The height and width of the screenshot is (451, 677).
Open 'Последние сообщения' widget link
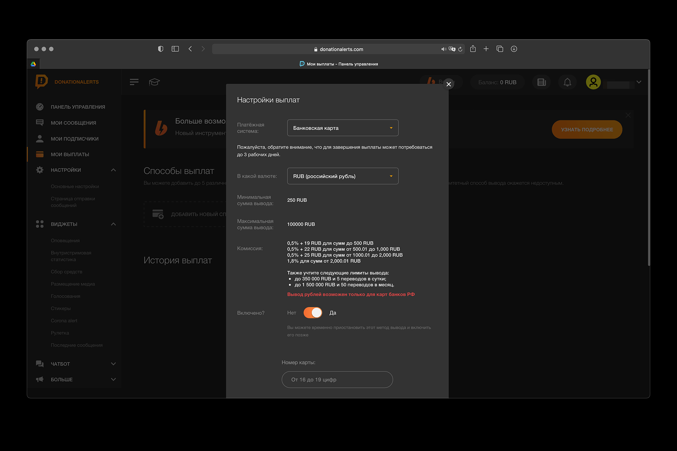pos(77,345)
